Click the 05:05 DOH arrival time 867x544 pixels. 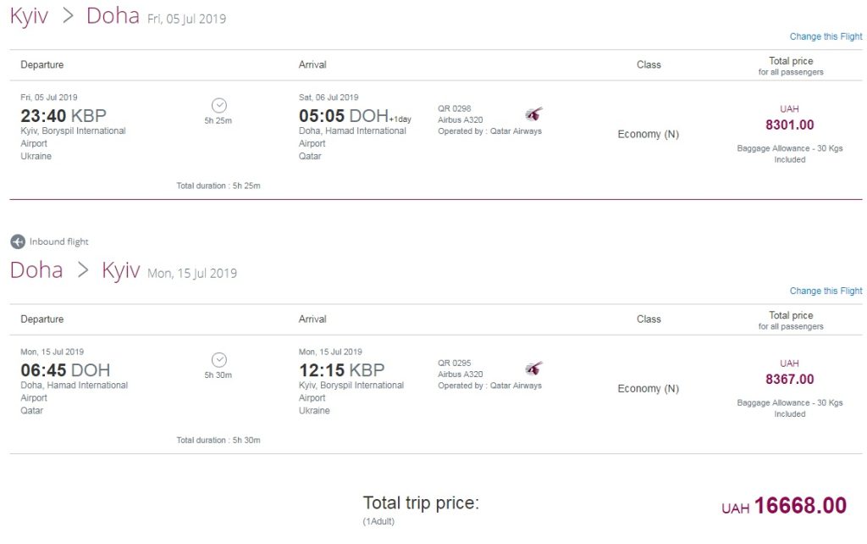[x=343, y=116]
